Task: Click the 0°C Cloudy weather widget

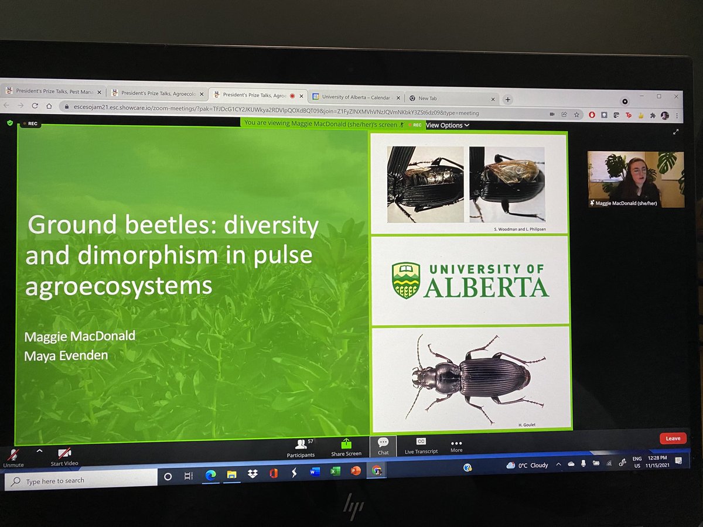Action: (527, 466)
